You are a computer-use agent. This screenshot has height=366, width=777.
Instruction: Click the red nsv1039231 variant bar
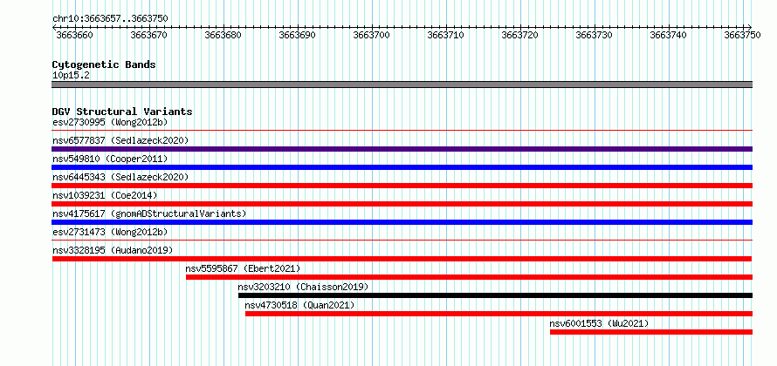[x=402, y=204]
